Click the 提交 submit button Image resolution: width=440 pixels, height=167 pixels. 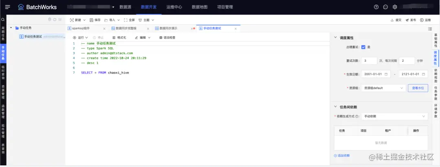[x=396, y=20]
